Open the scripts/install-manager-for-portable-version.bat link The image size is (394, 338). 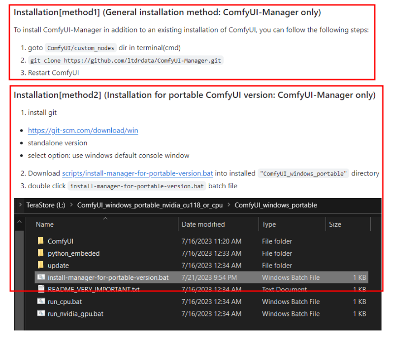click(x=137, y=173)
